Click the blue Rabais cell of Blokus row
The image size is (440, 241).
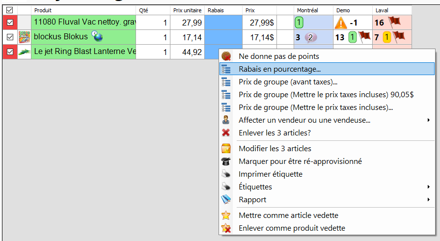[x=223, y=37]
